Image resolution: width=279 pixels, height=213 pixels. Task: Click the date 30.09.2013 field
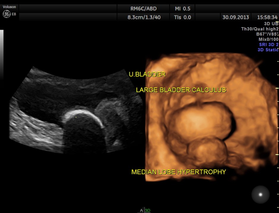[x=236, y=17]
